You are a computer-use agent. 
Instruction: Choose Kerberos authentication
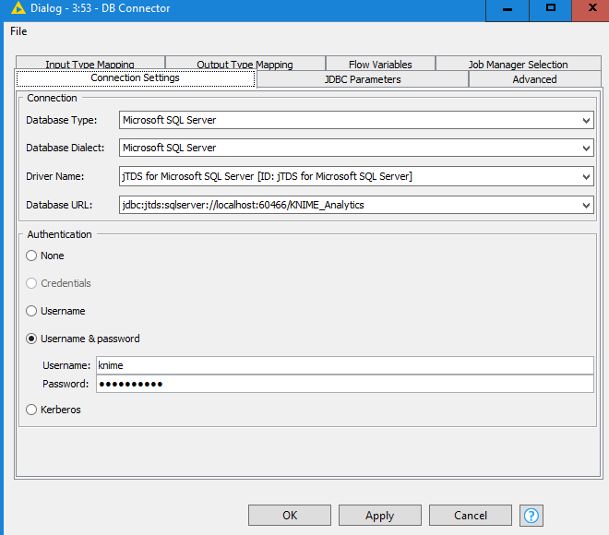(31, 410)
